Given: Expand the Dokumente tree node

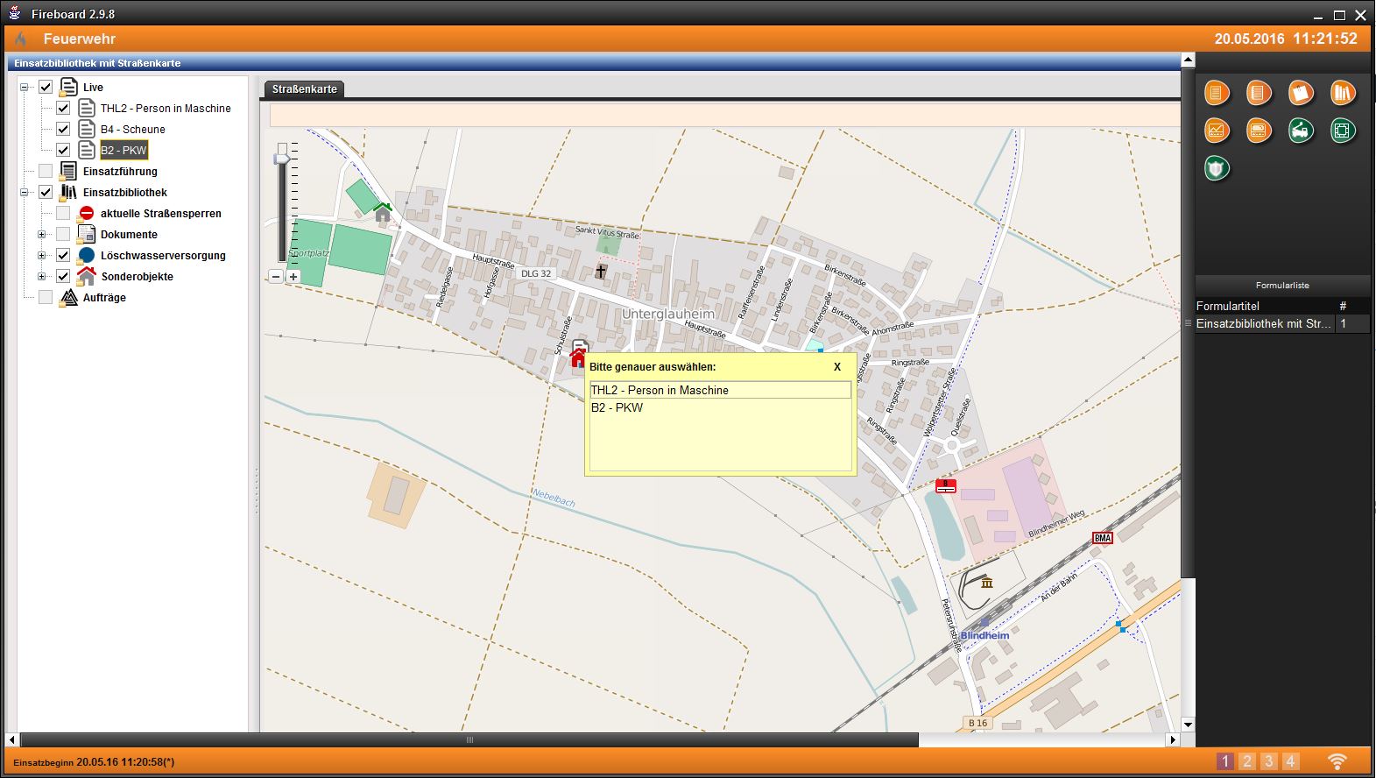Looking at the screenshot, I should (x=41, y=234).
